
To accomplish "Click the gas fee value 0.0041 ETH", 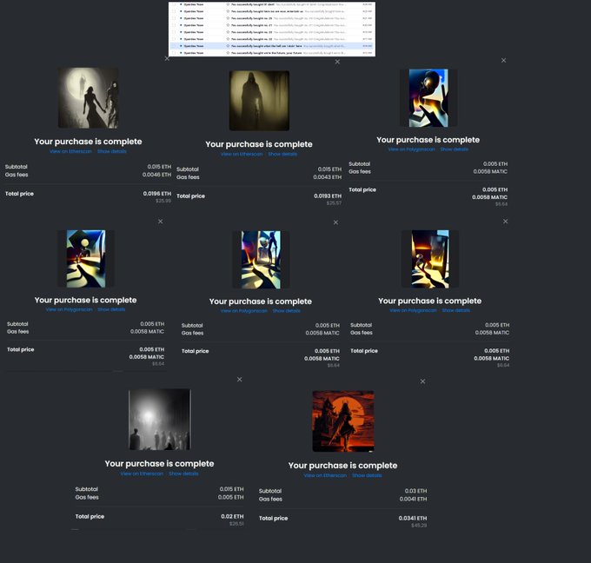I will [x=413, y=499].
